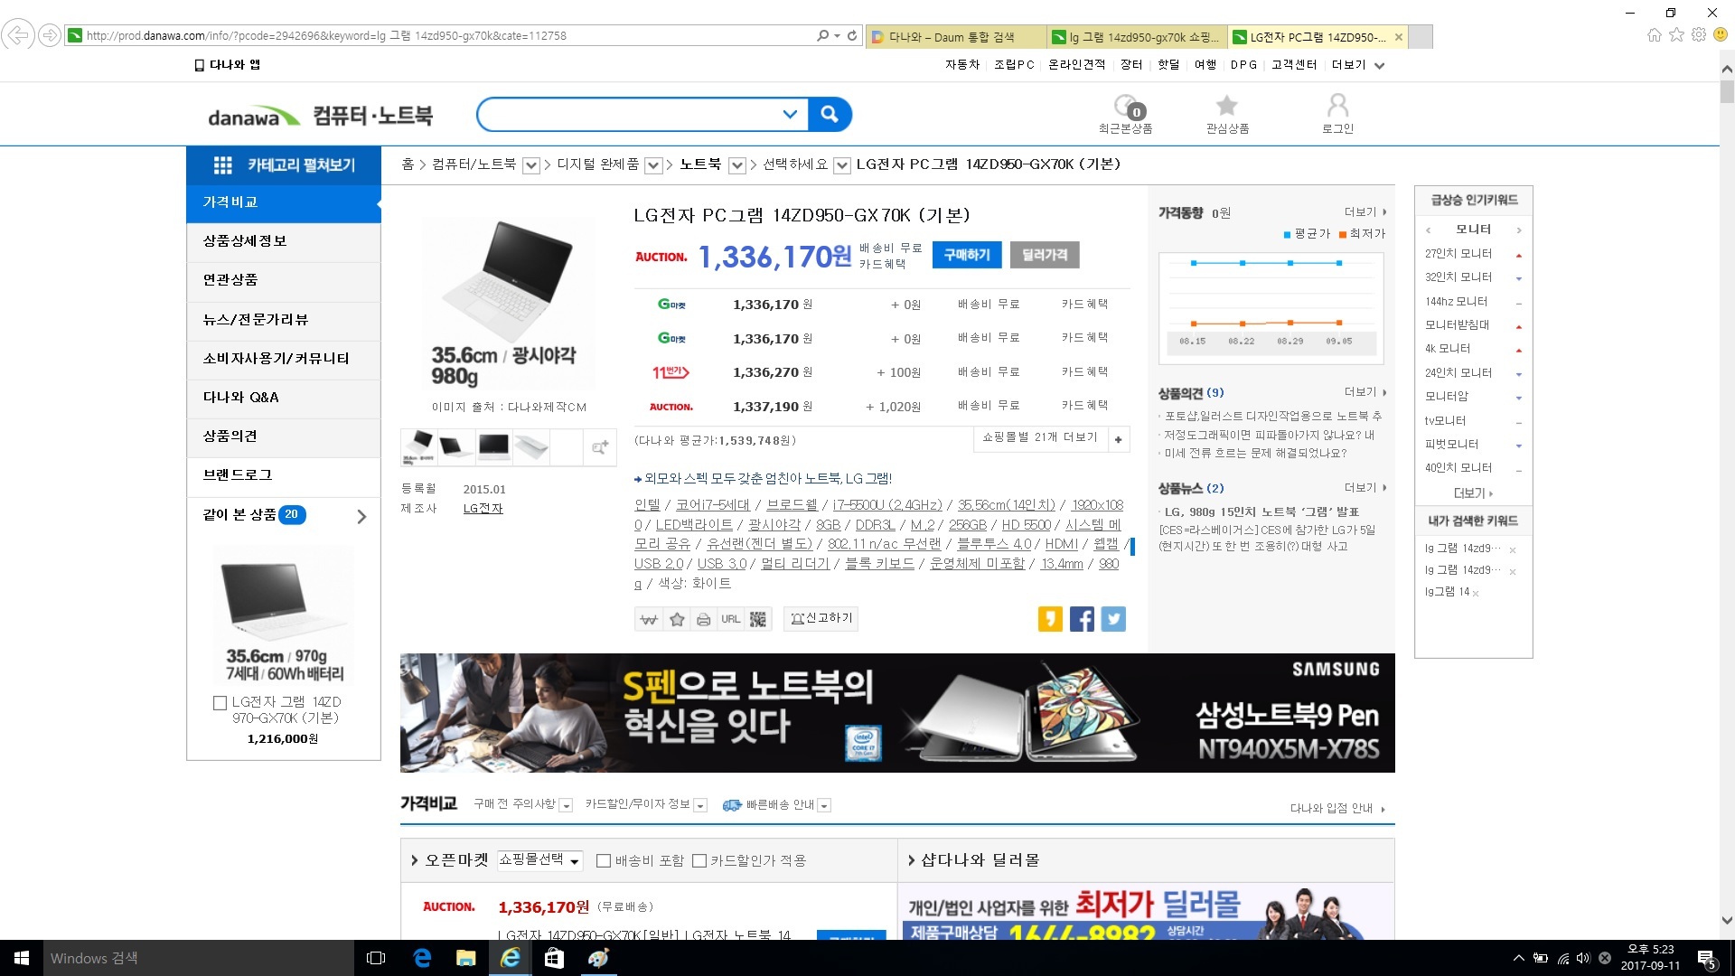Click the Samsung 노트북9 Pen banner
1735x976 pixels.
click(x=897, y=713)
